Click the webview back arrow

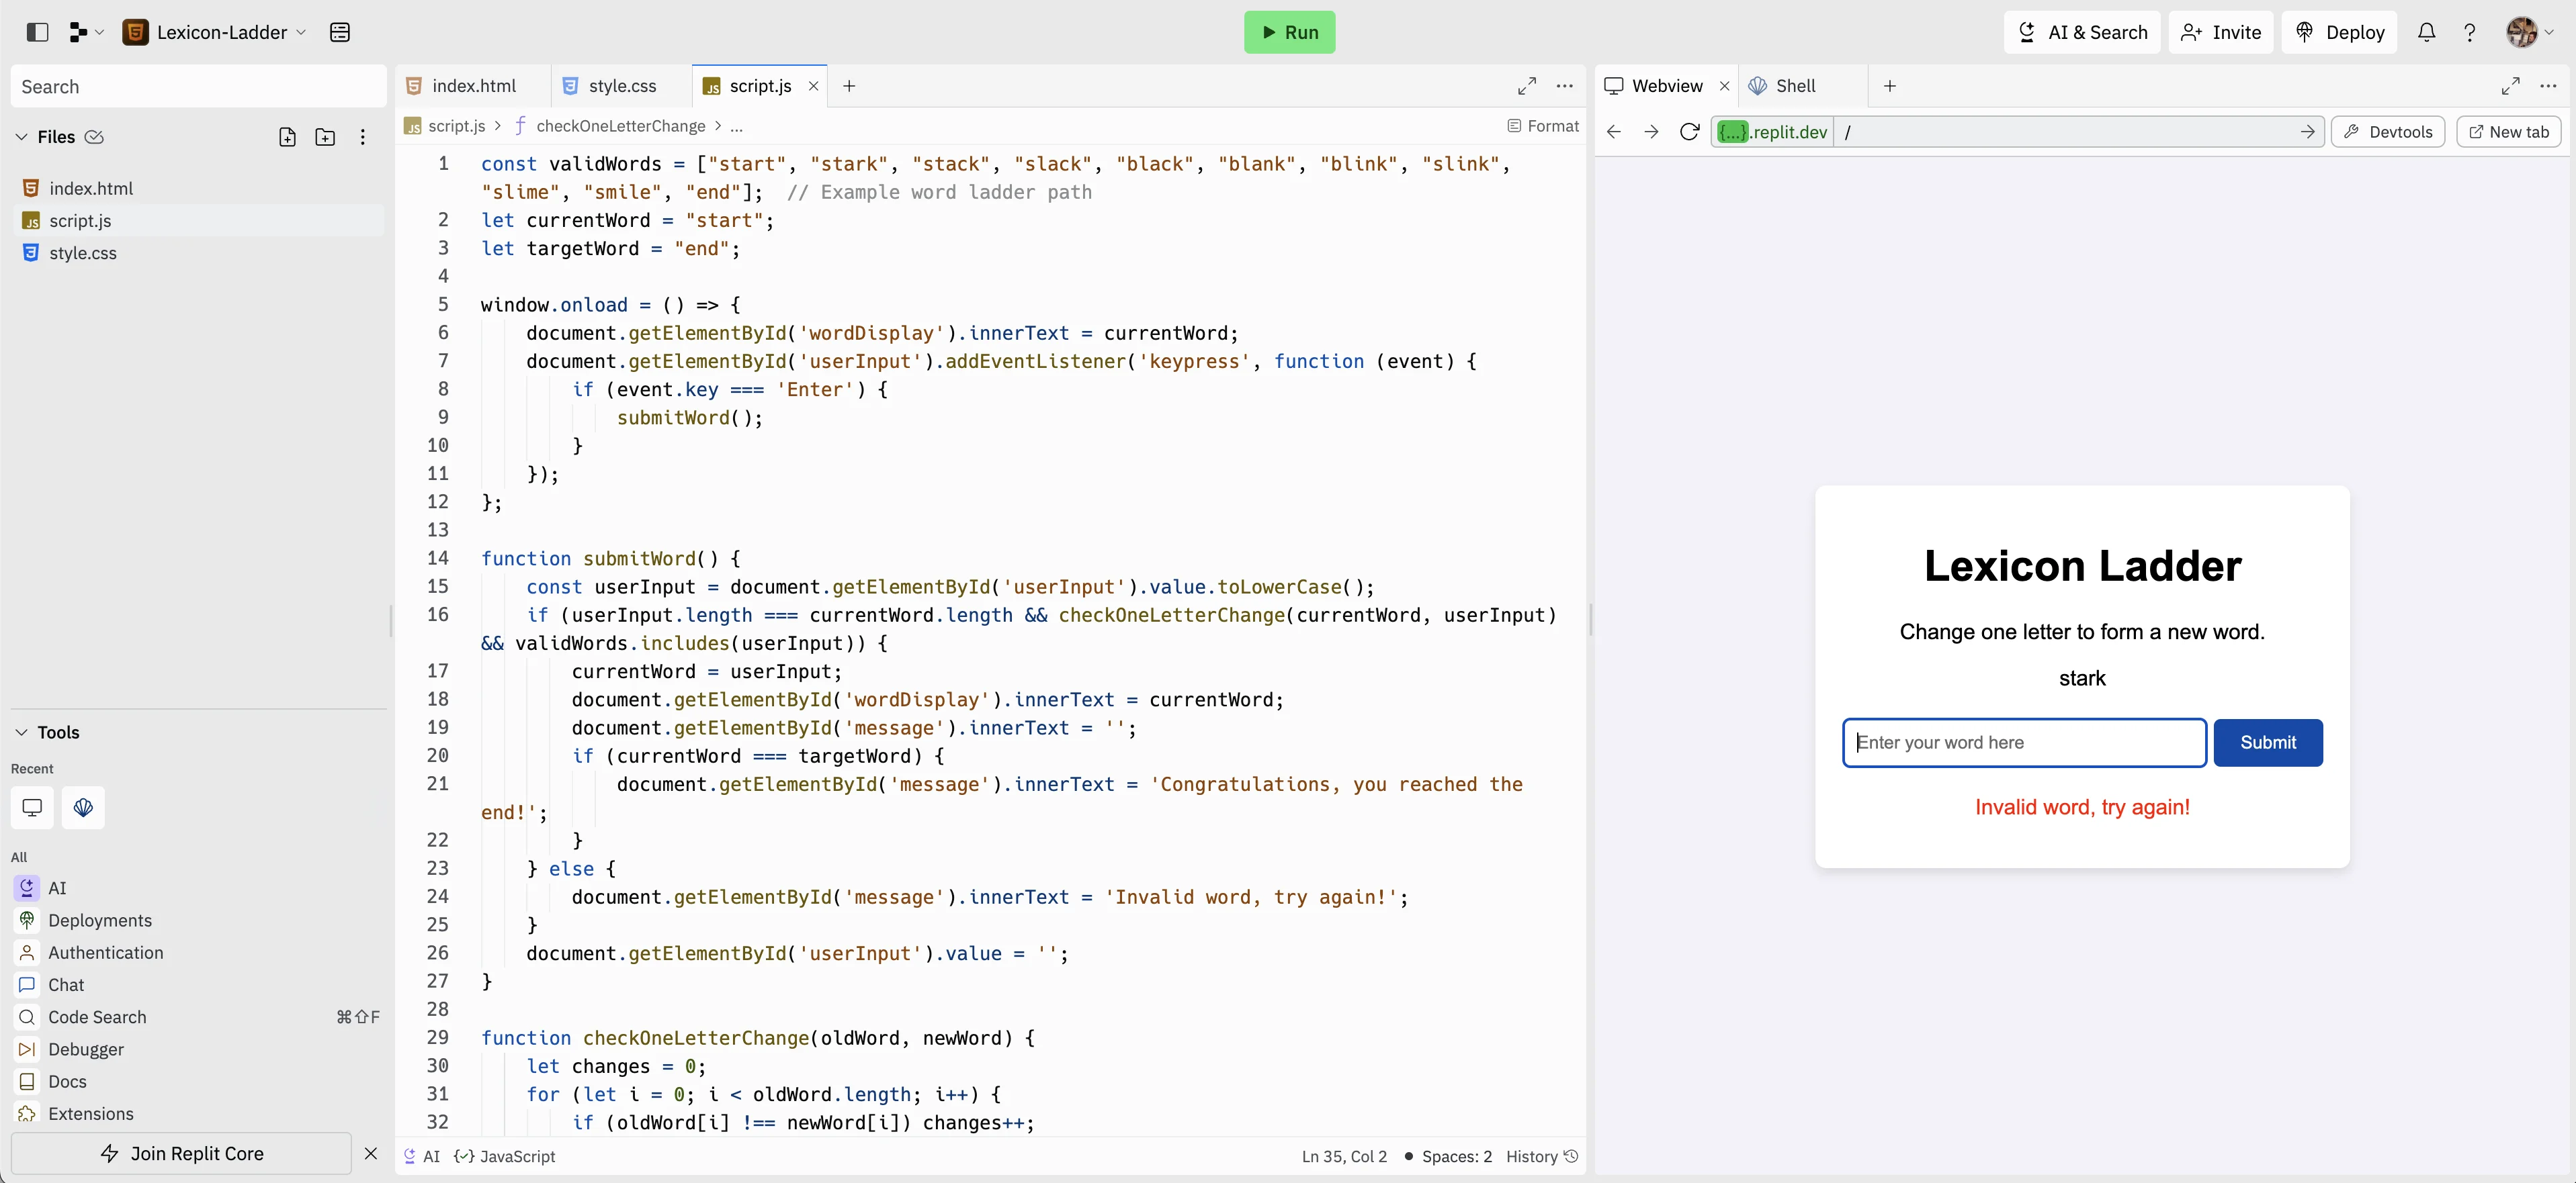pos(1613,132)
